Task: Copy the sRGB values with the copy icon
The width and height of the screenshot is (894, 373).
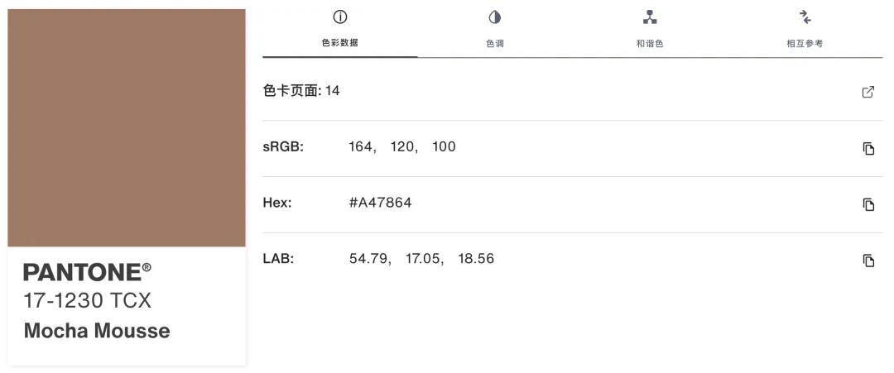Action: (868, 149)
